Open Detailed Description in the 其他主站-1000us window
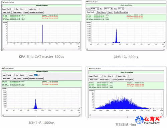Image resolution: width=167 pixels, height=128 pixels. [x=36, y=78]
